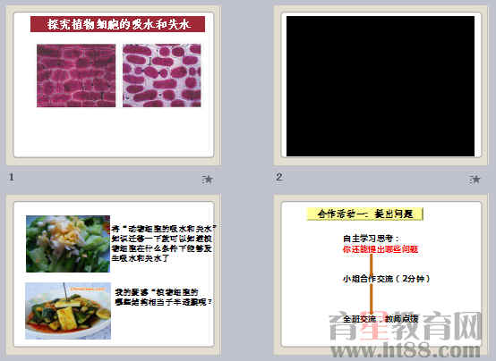The width and height of the screenshot is (496, 361).
Task: Select slide 3 showing the food photos
Action: [114, 275]
